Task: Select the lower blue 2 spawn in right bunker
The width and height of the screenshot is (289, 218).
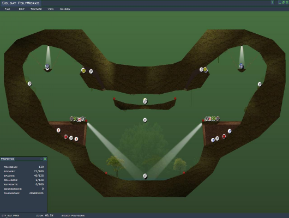Action: pyautogui.click(x=213, y=140)
